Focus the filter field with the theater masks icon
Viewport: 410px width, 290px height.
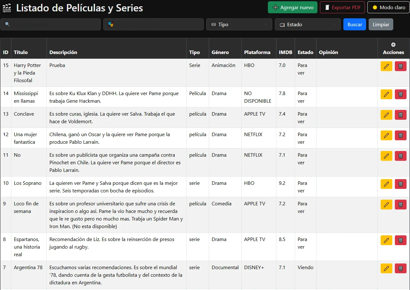tap(154, 24)
